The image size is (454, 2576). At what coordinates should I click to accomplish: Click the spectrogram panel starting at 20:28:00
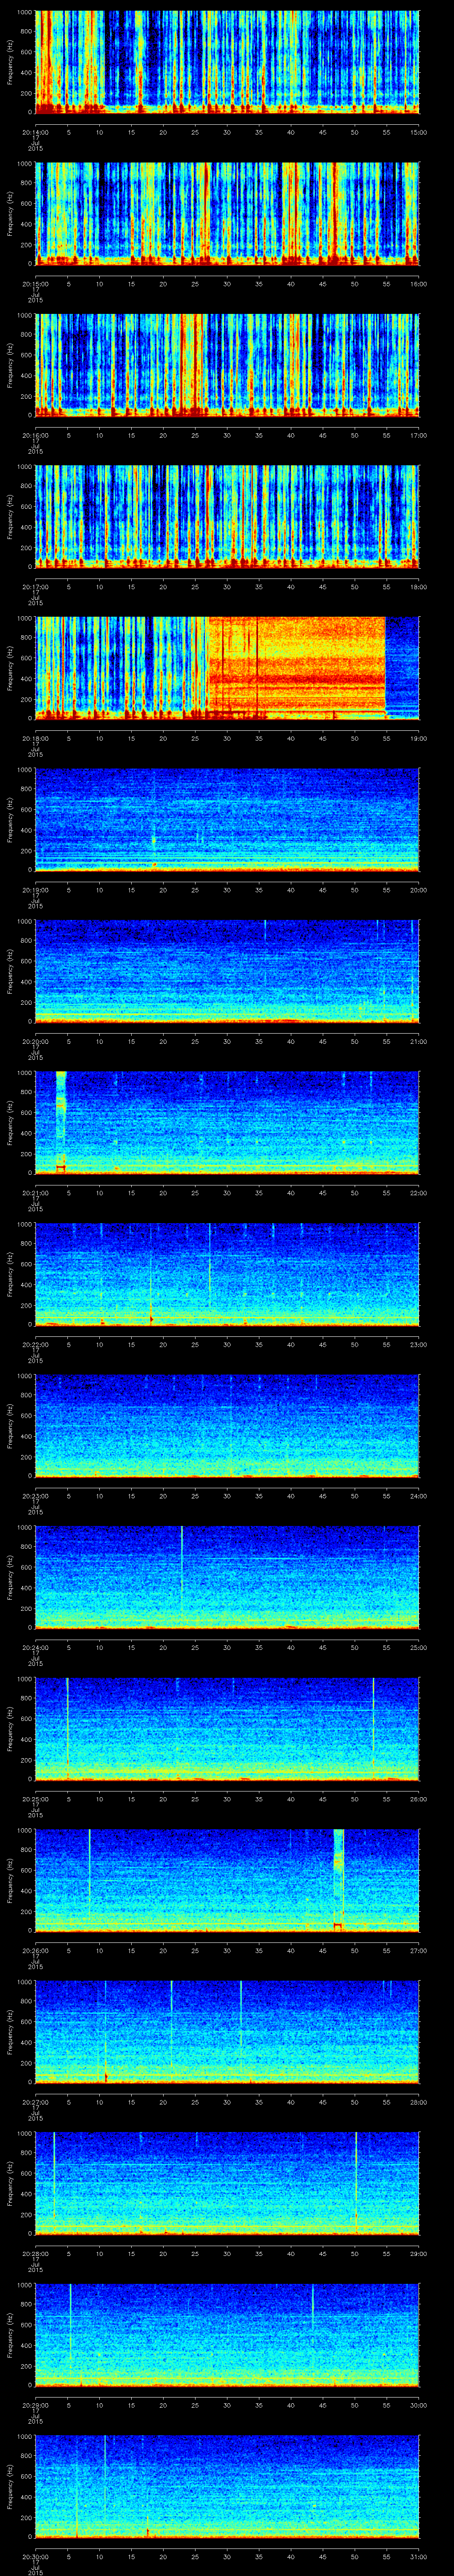[227, 2183]
